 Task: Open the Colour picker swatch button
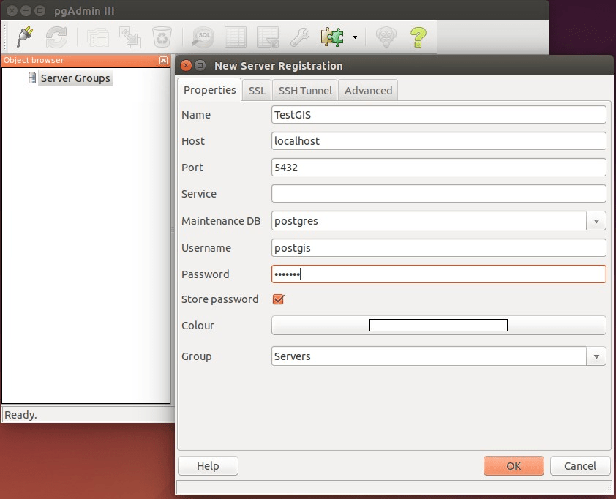pos(438,326)
